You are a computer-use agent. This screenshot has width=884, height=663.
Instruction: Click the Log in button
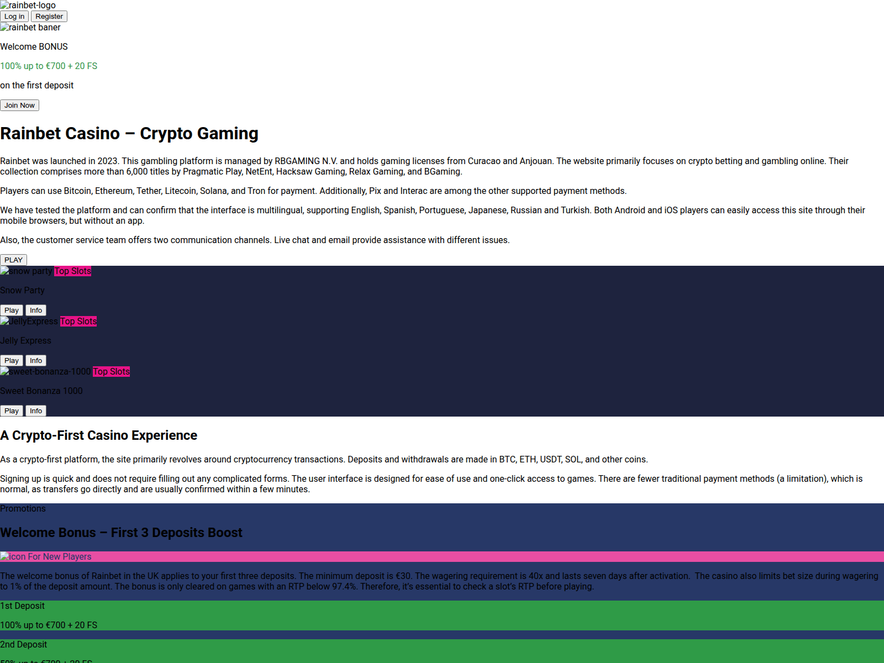[14, 17]
